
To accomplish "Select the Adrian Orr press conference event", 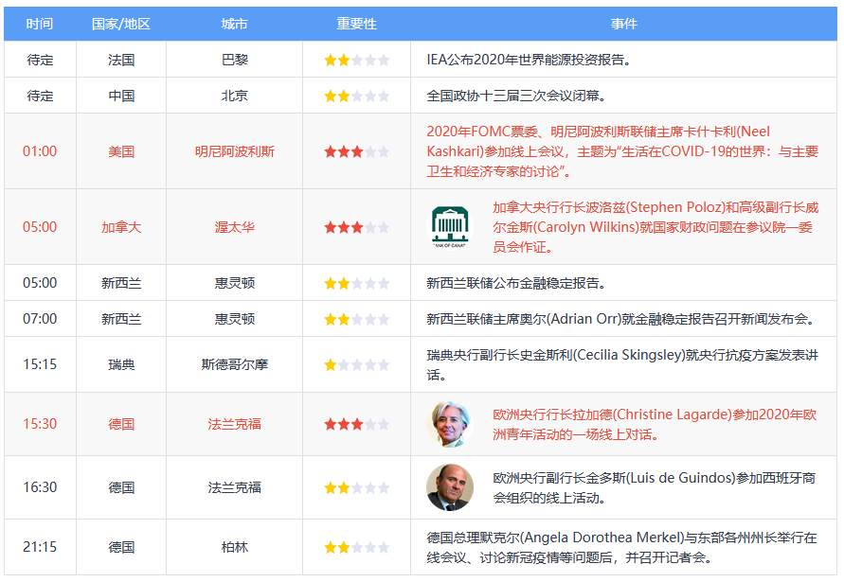I will point(622,319).
